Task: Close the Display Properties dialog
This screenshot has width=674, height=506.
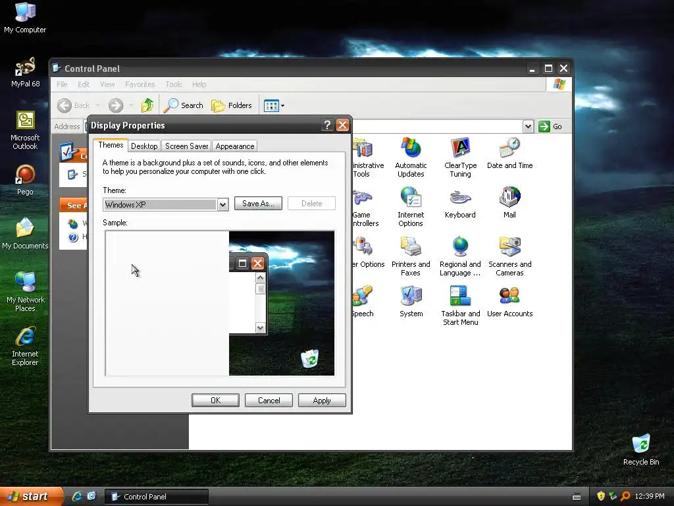Action: (x=342, y=125)
